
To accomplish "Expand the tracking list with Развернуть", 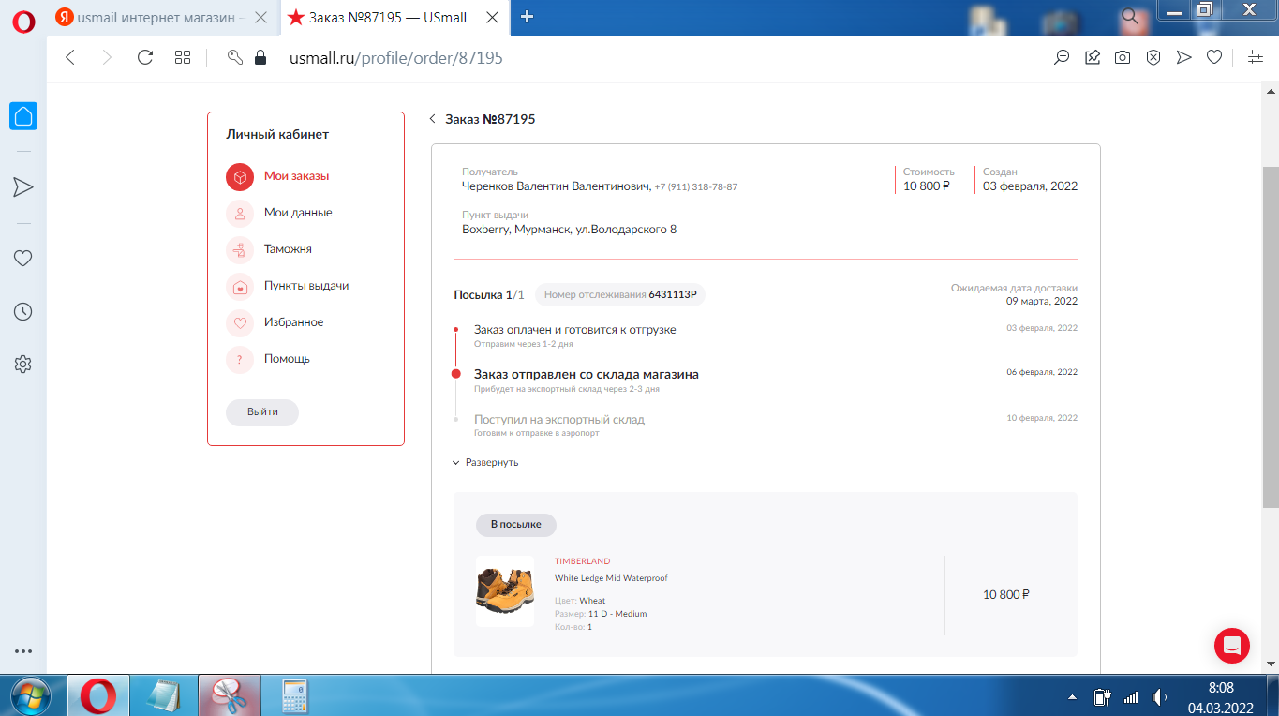I will click(485, 462).
